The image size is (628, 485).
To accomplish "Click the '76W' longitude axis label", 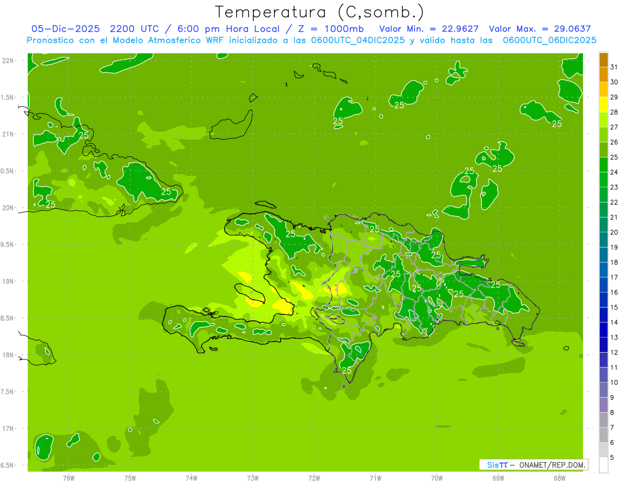I will point(69,478).
